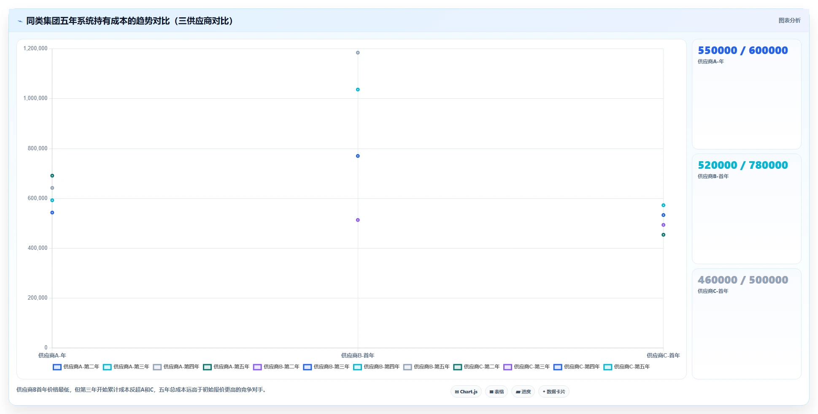This screenshot has height=414, width=818.
Task: Toggle the 供应商C-第二年 legend series
Action: [x=477, y=367]
